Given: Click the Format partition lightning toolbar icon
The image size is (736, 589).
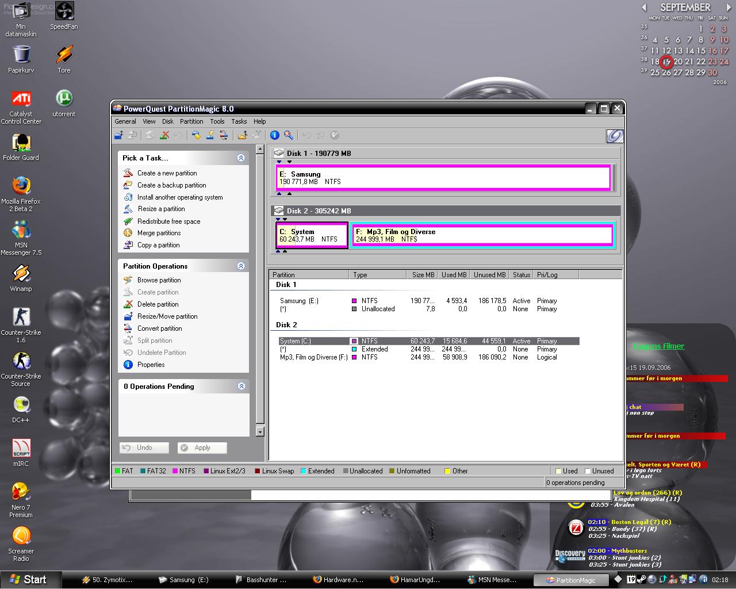Looking at the screenshot, I should coord(210,135).
